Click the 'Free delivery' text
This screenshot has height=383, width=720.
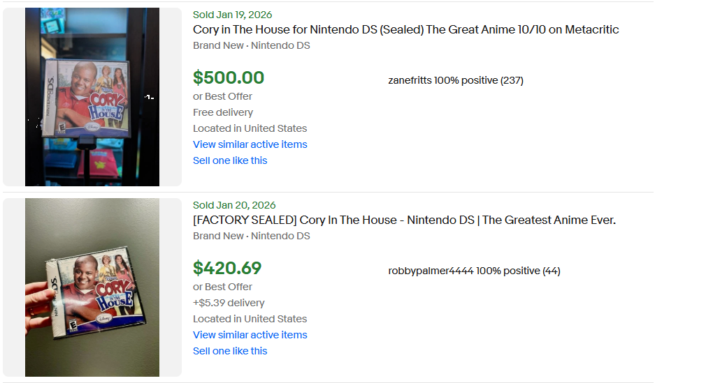click(x=223, y=112)
